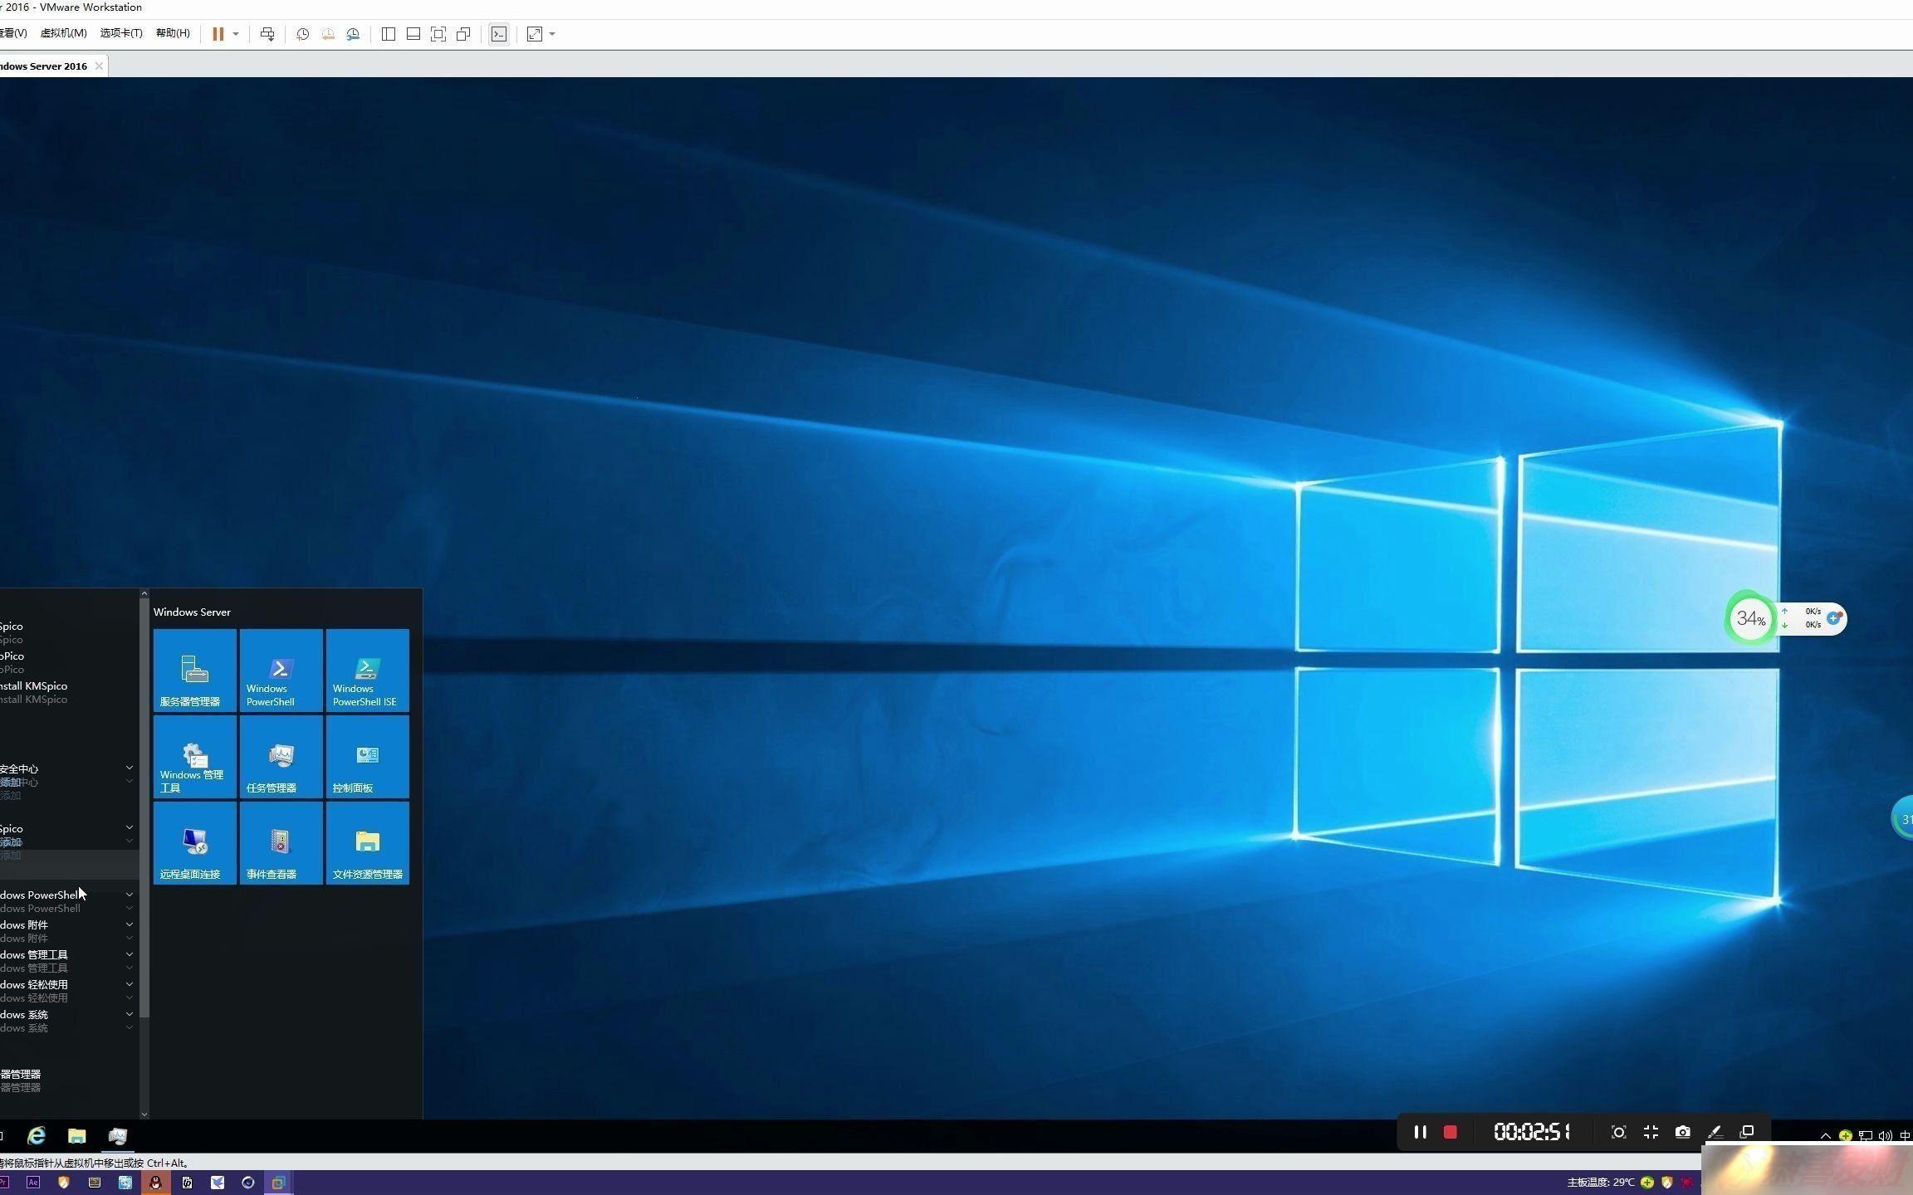Click the app list scrollbar thumb
Image resolution: width=1913 pixels, height=1195 pixels.
(x=144, y=807)
